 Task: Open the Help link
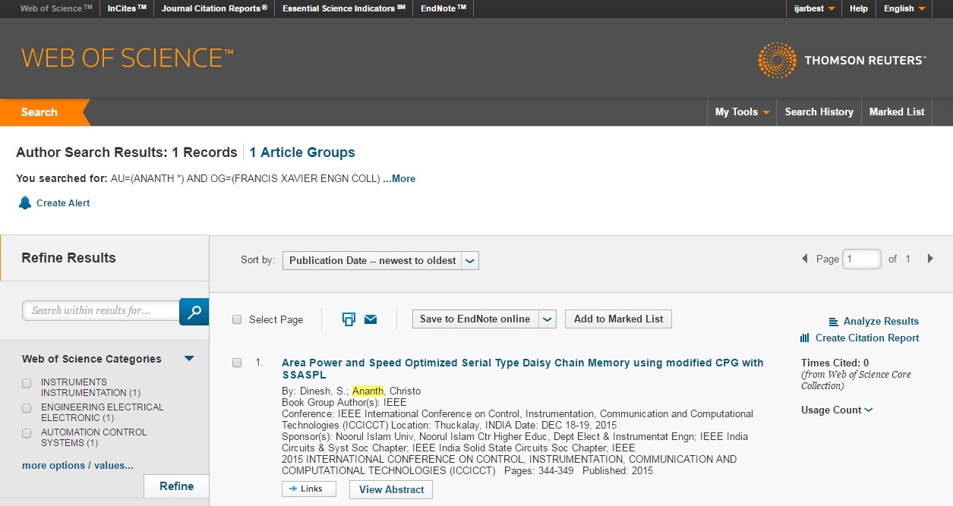[859, 8]
